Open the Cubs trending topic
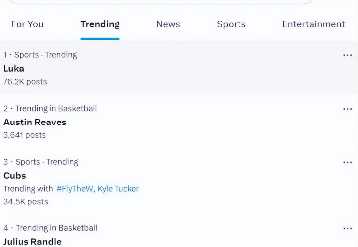This screenshot has height=247, width=358. pos(15,176)
